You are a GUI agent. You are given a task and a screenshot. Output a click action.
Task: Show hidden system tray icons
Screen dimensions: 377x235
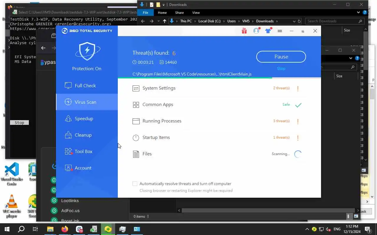(x=307, y=229)
